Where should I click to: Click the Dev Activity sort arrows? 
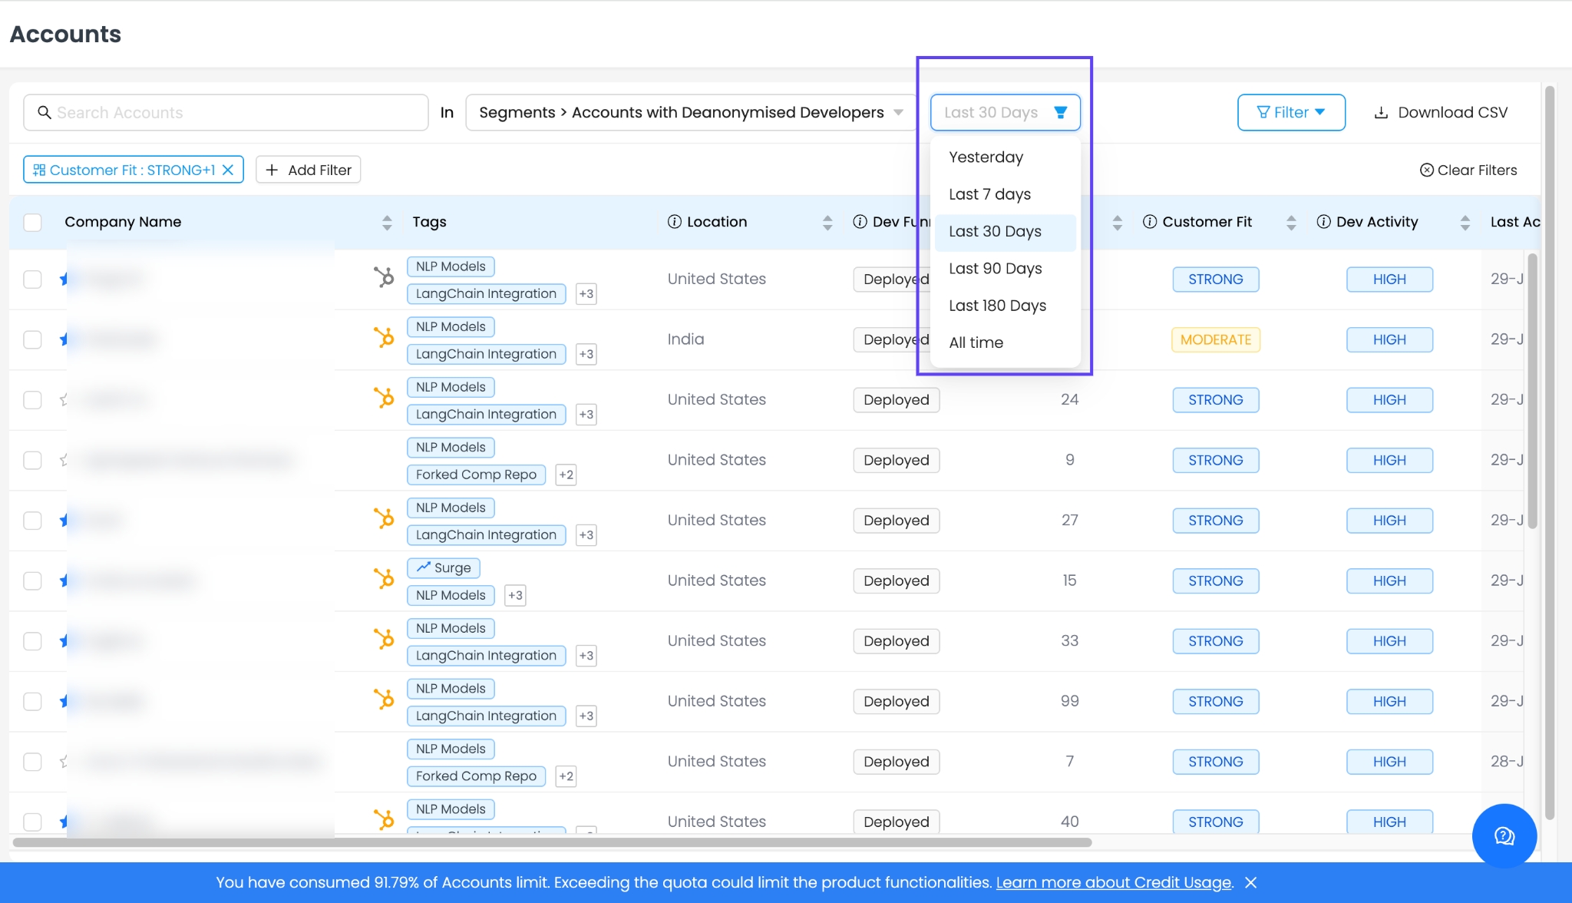pos(1465,223)
